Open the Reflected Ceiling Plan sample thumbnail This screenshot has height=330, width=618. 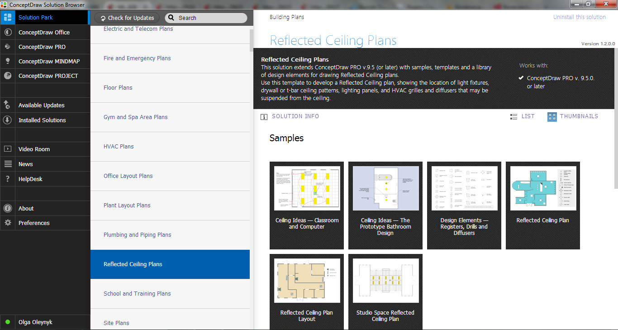pos(542,205)
